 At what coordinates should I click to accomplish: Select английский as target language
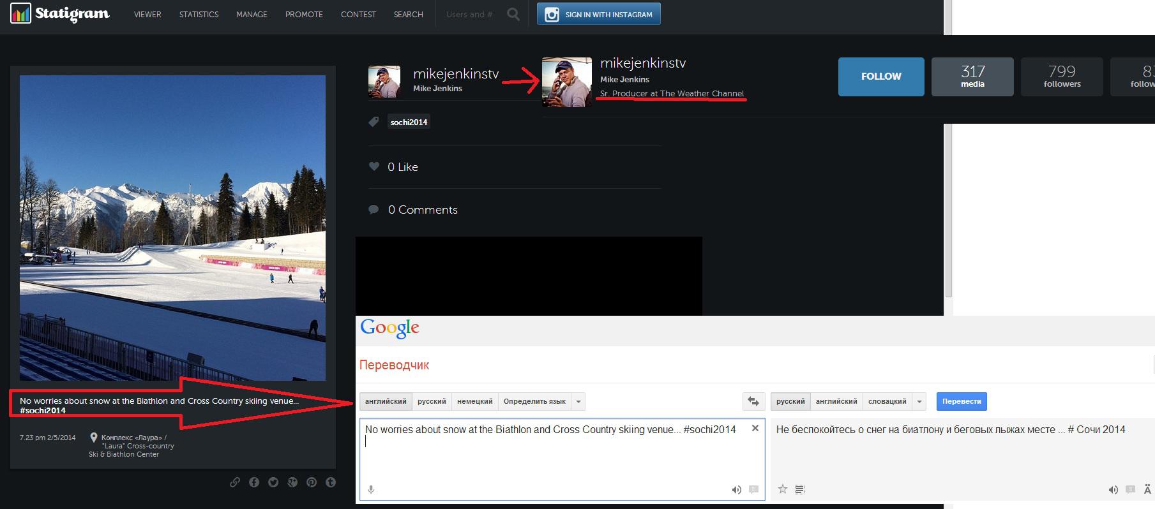coord(836,401)
